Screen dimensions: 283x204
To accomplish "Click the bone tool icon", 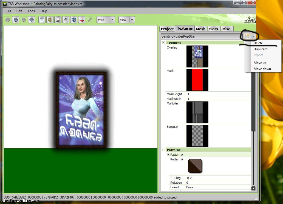I will click(x=90, y=20).
